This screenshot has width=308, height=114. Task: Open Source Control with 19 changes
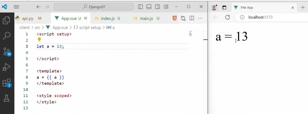tap(6, 52)
